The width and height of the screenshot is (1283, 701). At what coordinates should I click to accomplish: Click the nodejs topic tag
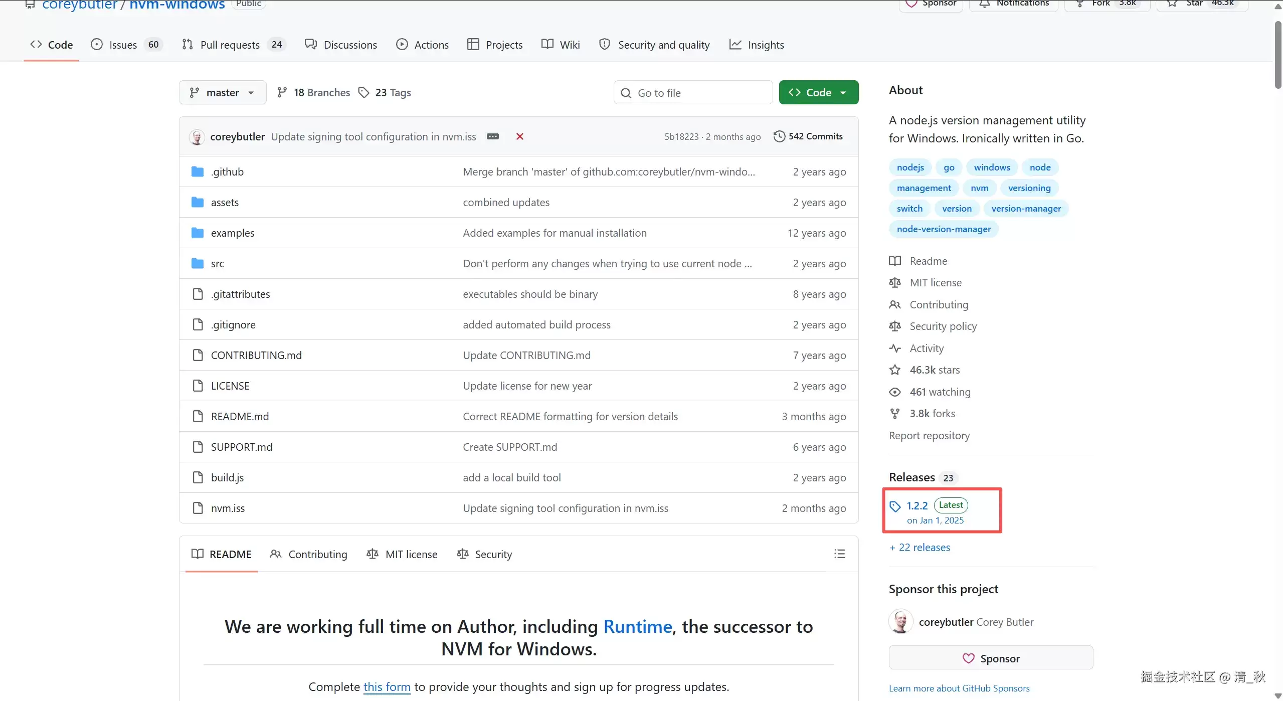(910, 167)
